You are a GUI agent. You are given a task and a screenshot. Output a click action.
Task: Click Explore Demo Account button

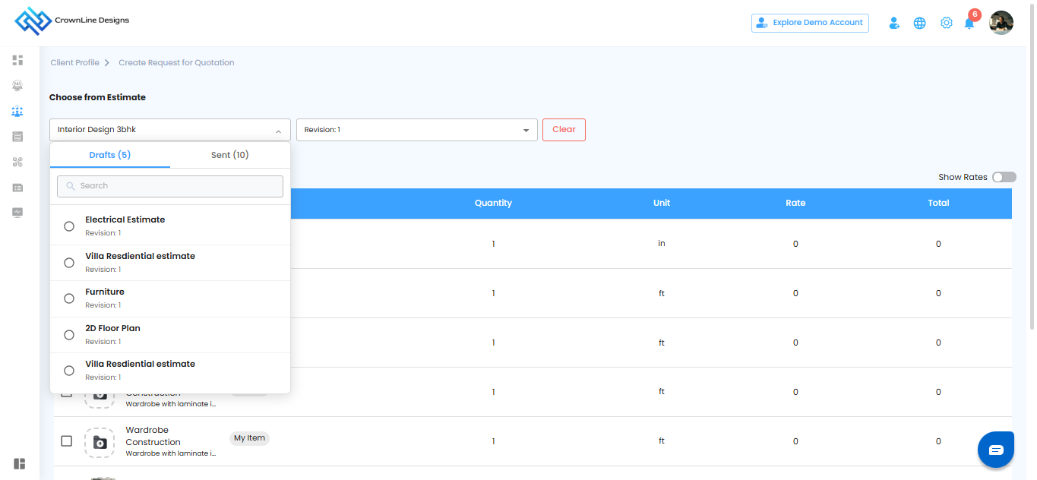coord(810,23)
